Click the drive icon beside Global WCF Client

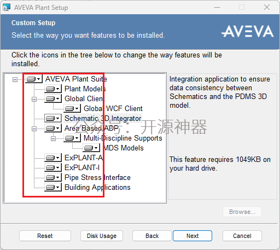coord(72,108)
